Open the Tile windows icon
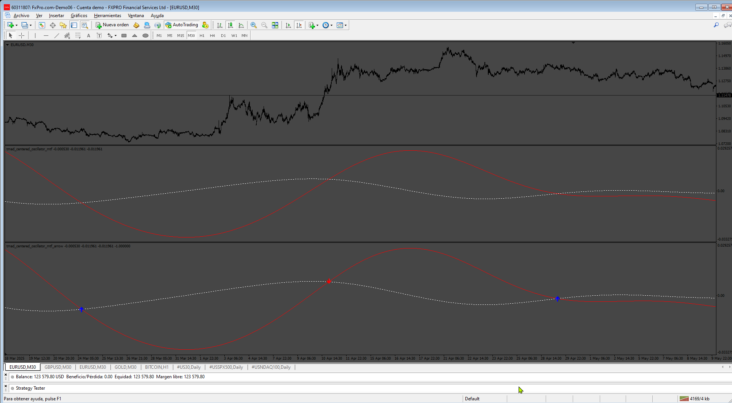The image size is (732, 403). click(275, 25)
